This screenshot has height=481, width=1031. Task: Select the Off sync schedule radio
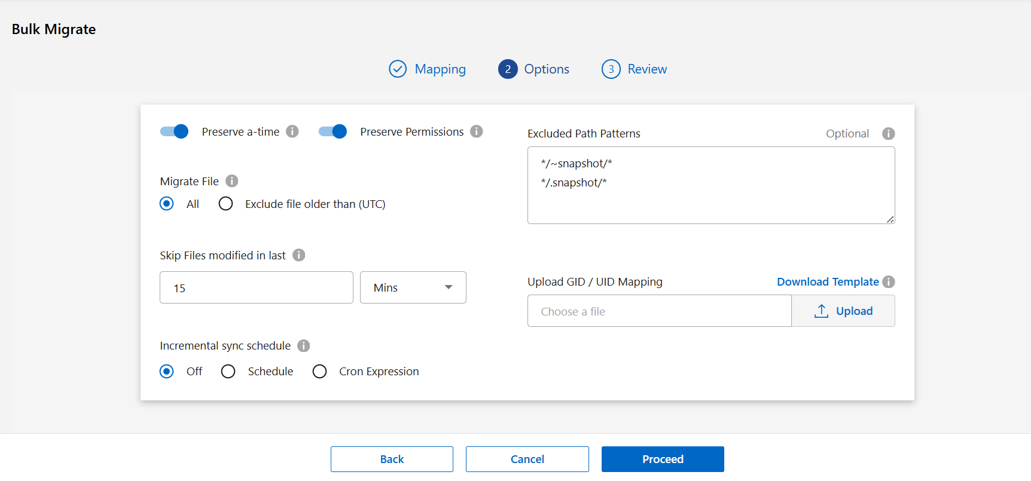click(167, 372)
